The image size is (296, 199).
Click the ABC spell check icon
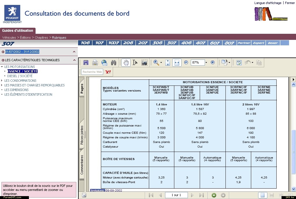tap(239, 62)
